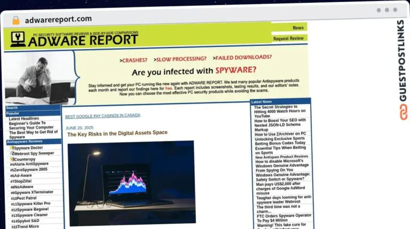Open Spyware Doctor review
The image size is (410, 229).
pos(28,148)
